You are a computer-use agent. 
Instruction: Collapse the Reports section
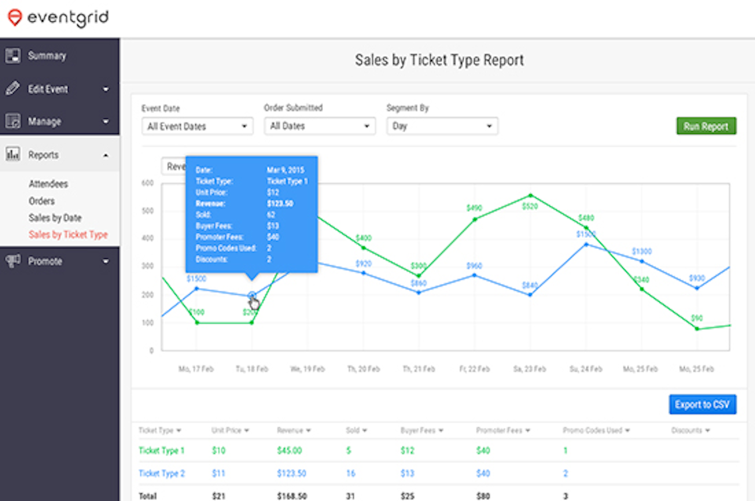click(x=106, y=154)
